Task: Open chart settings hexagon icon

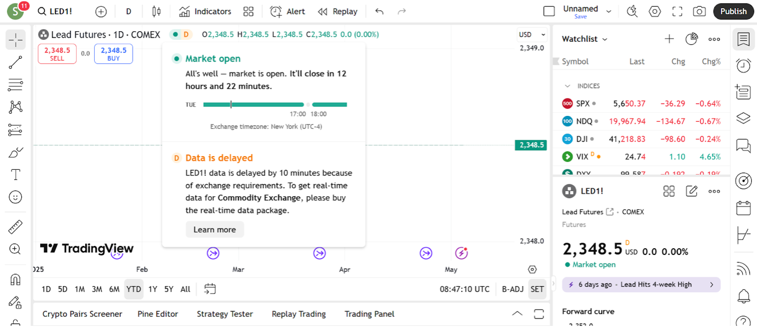Action: point(655,12)
